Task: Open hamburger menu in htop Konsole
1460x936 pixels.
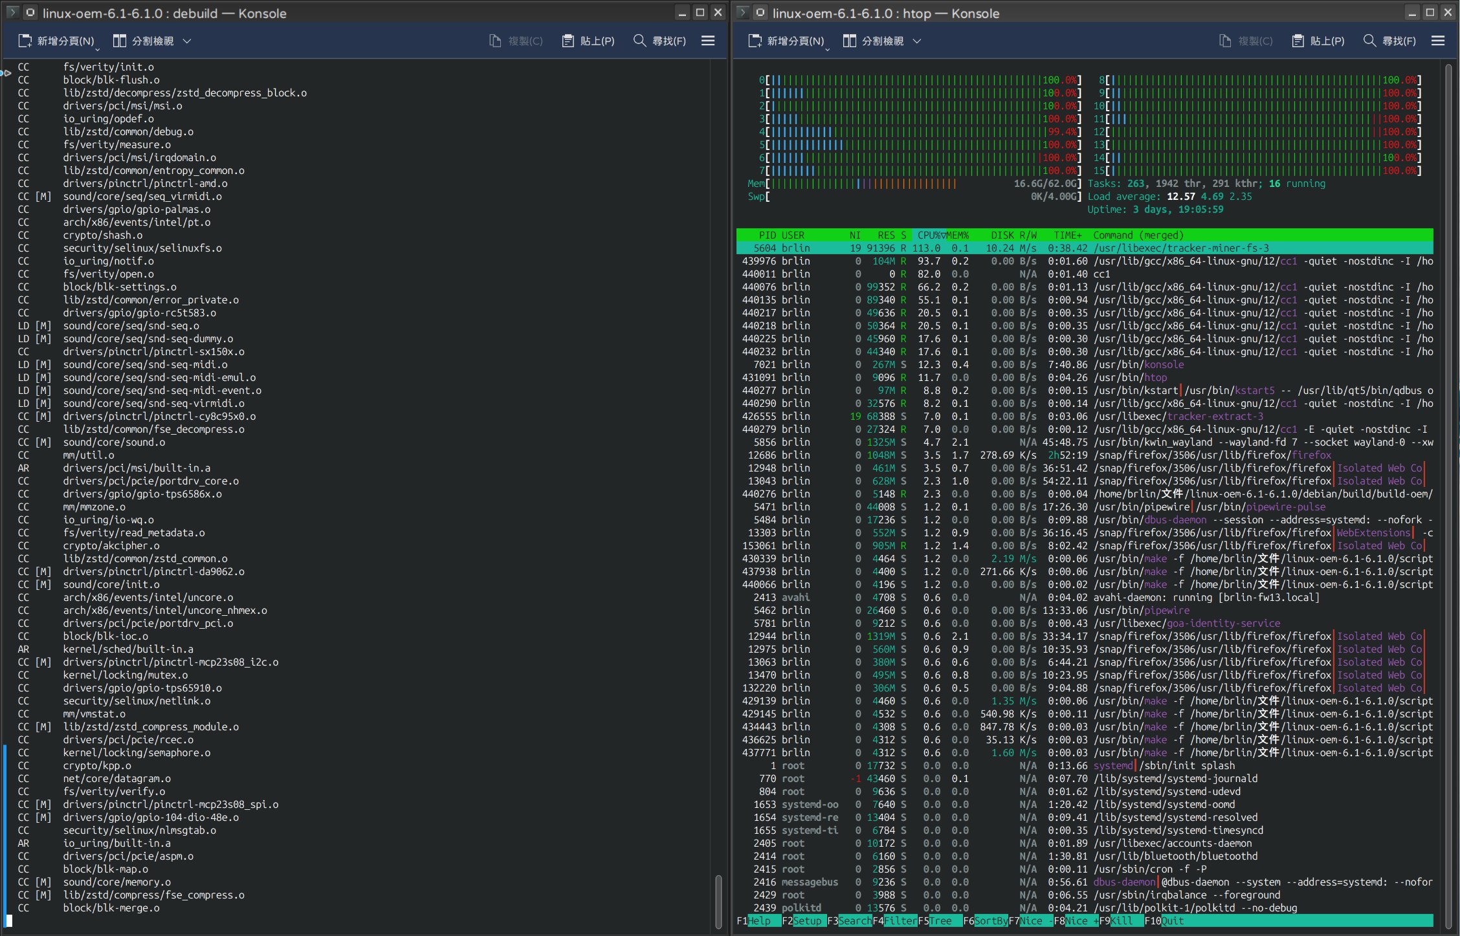Action: 1438,41
